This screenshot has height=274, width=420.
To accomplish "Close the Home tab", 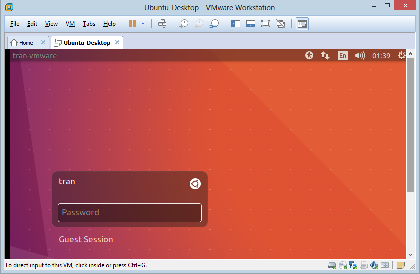I will [x=43, y=43].
